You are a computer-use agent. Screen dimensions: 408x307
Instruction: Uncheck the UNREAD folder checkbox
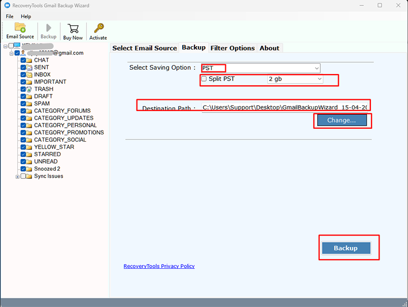pos(23,162)
